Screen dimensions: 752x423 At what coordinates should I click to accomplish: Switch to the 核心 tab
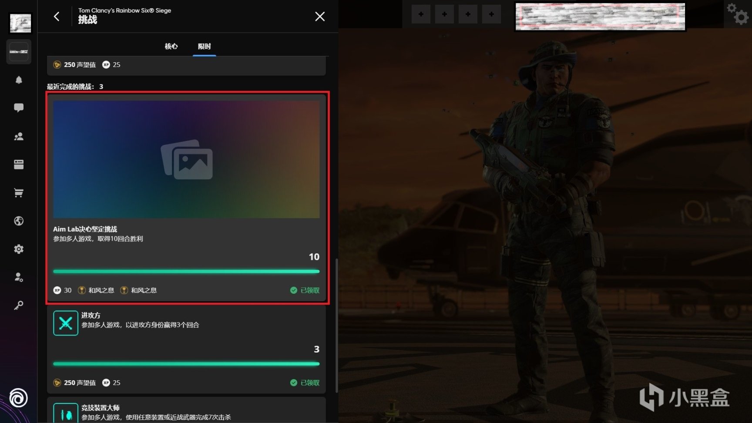(171, 46)
